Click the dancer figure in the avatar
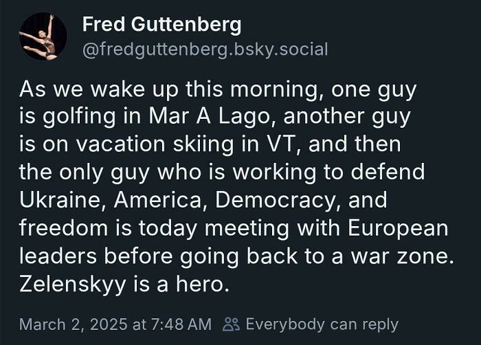This screenshot has width=481, height=345. [x=39, y=37]
